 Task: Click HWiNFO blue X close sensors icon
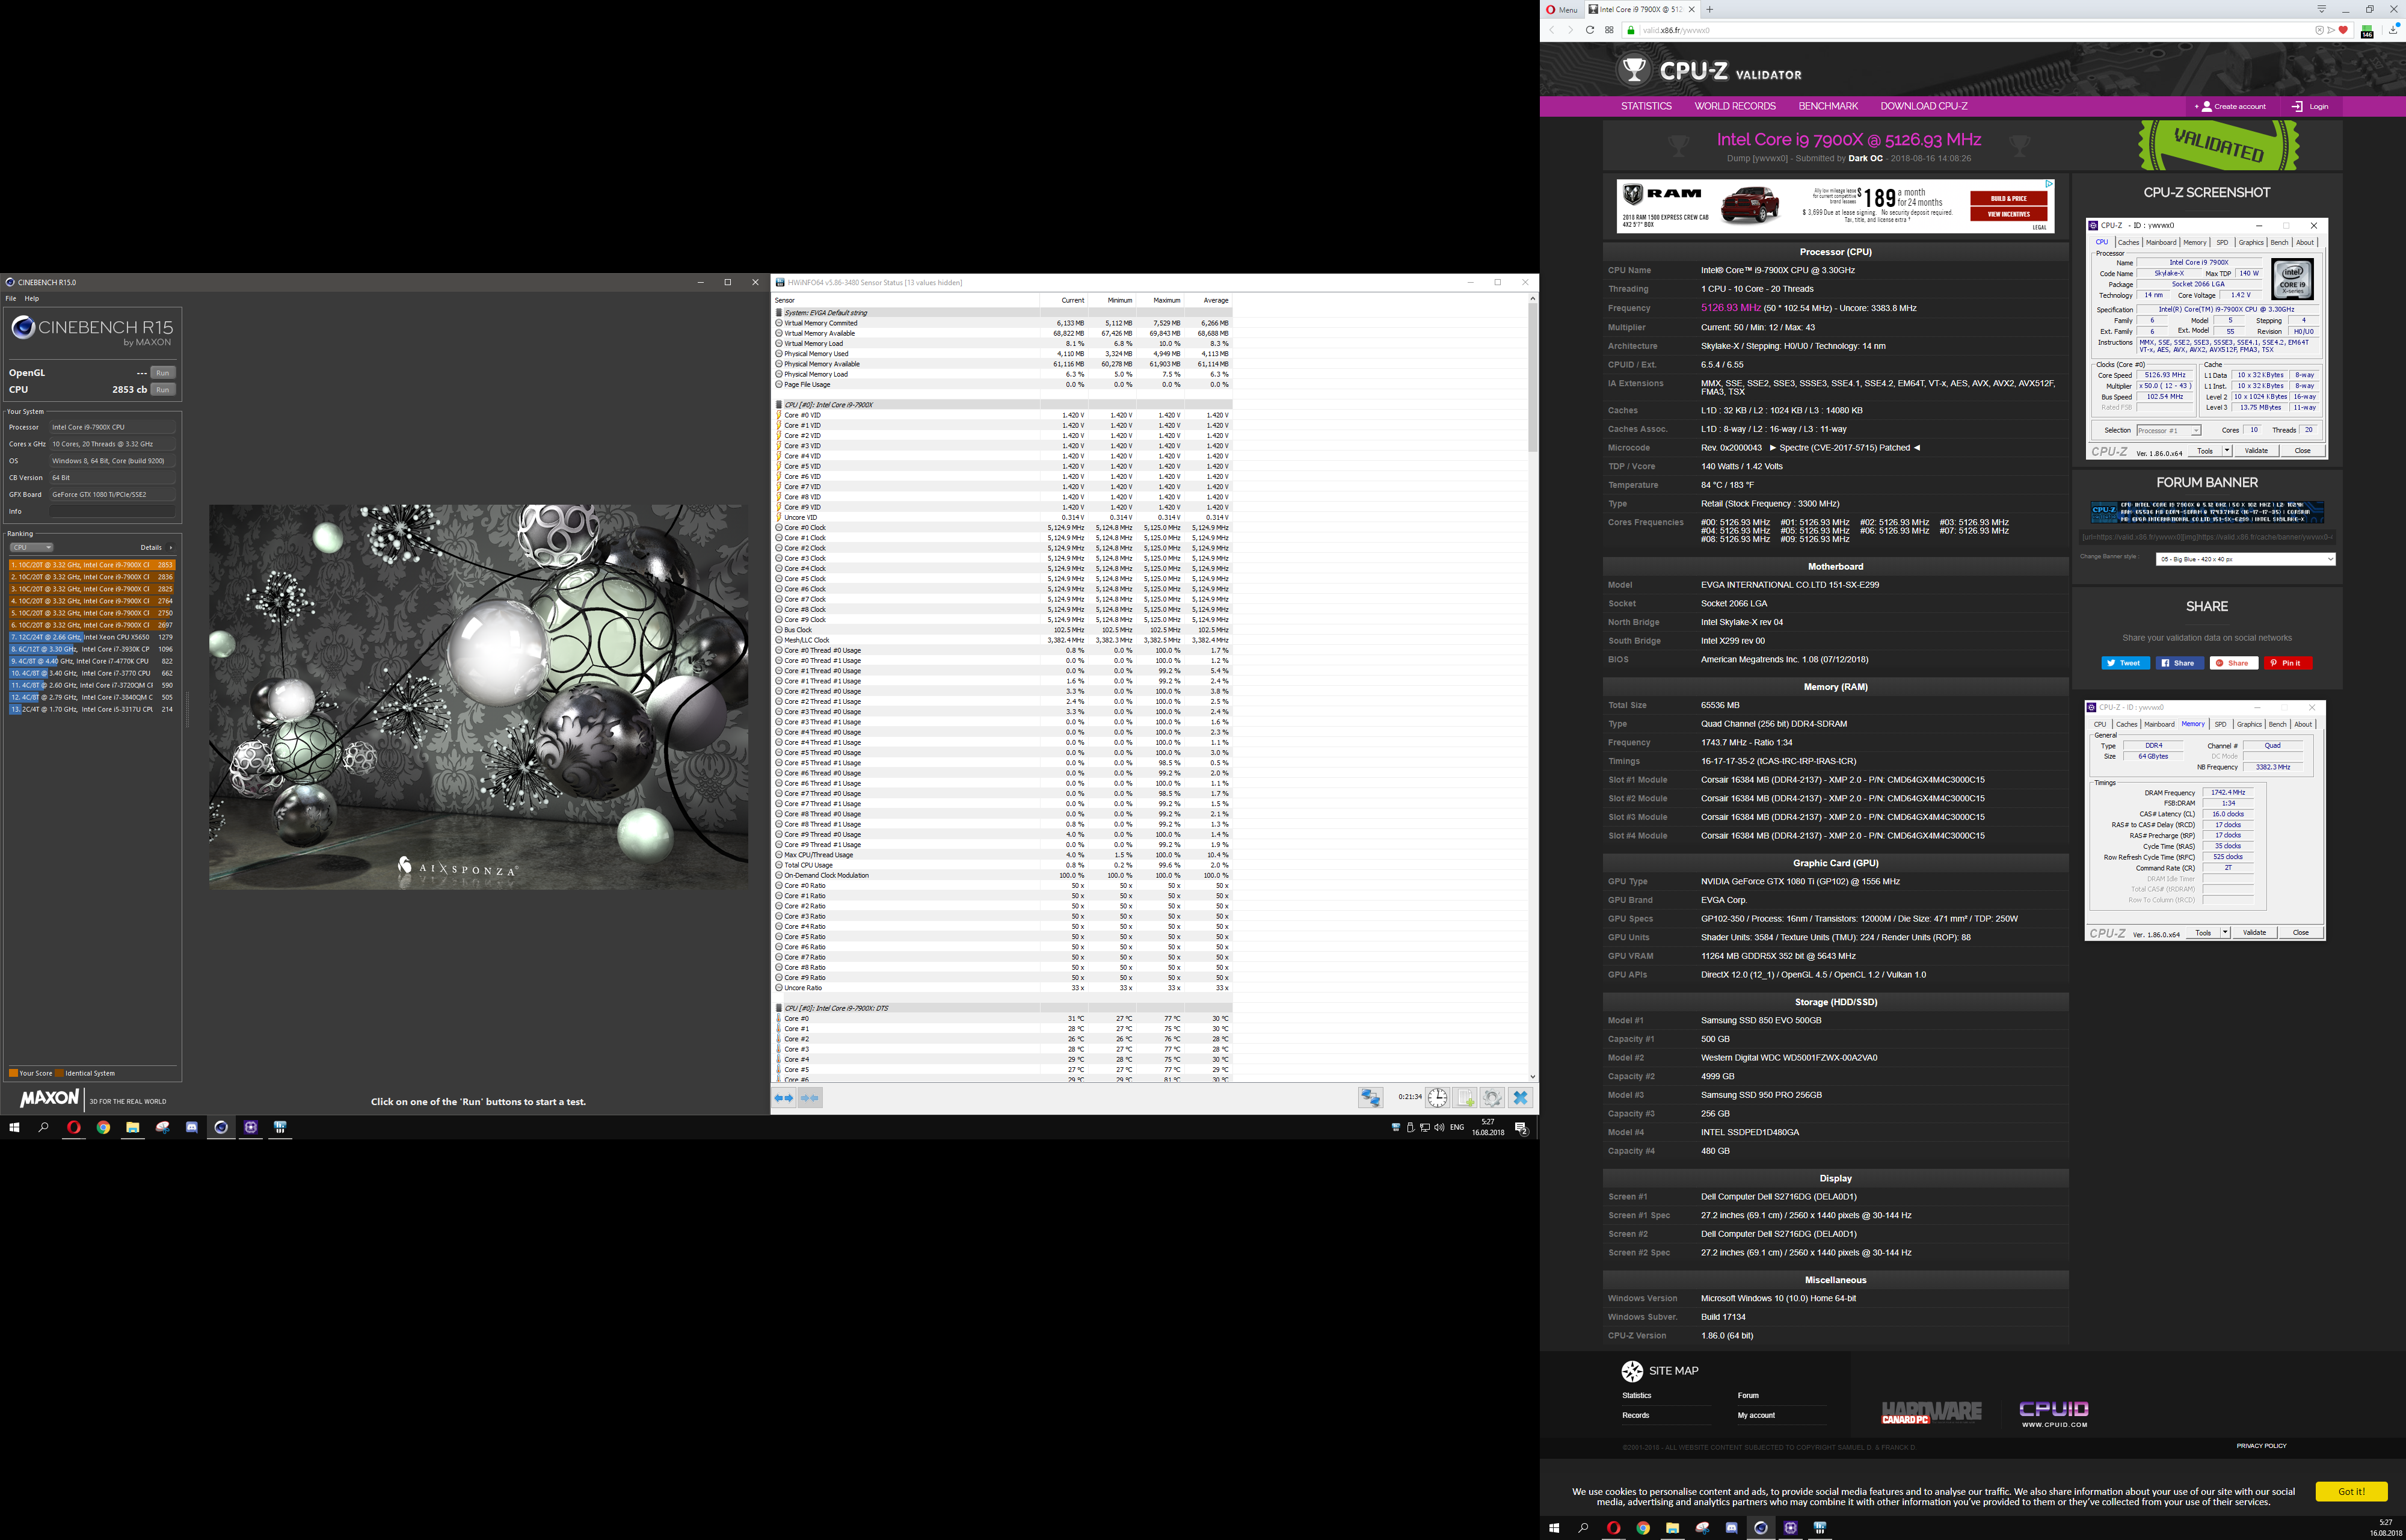pos(1521,1098)
